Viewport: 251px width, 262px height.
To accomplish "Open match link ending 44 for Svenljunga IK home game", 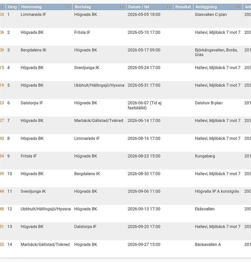I will pos(2,191).
